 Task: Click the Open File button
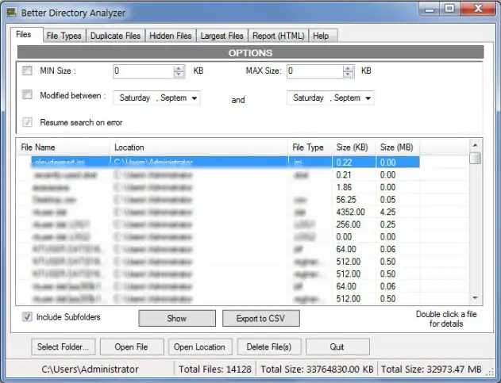pos(132,347)
